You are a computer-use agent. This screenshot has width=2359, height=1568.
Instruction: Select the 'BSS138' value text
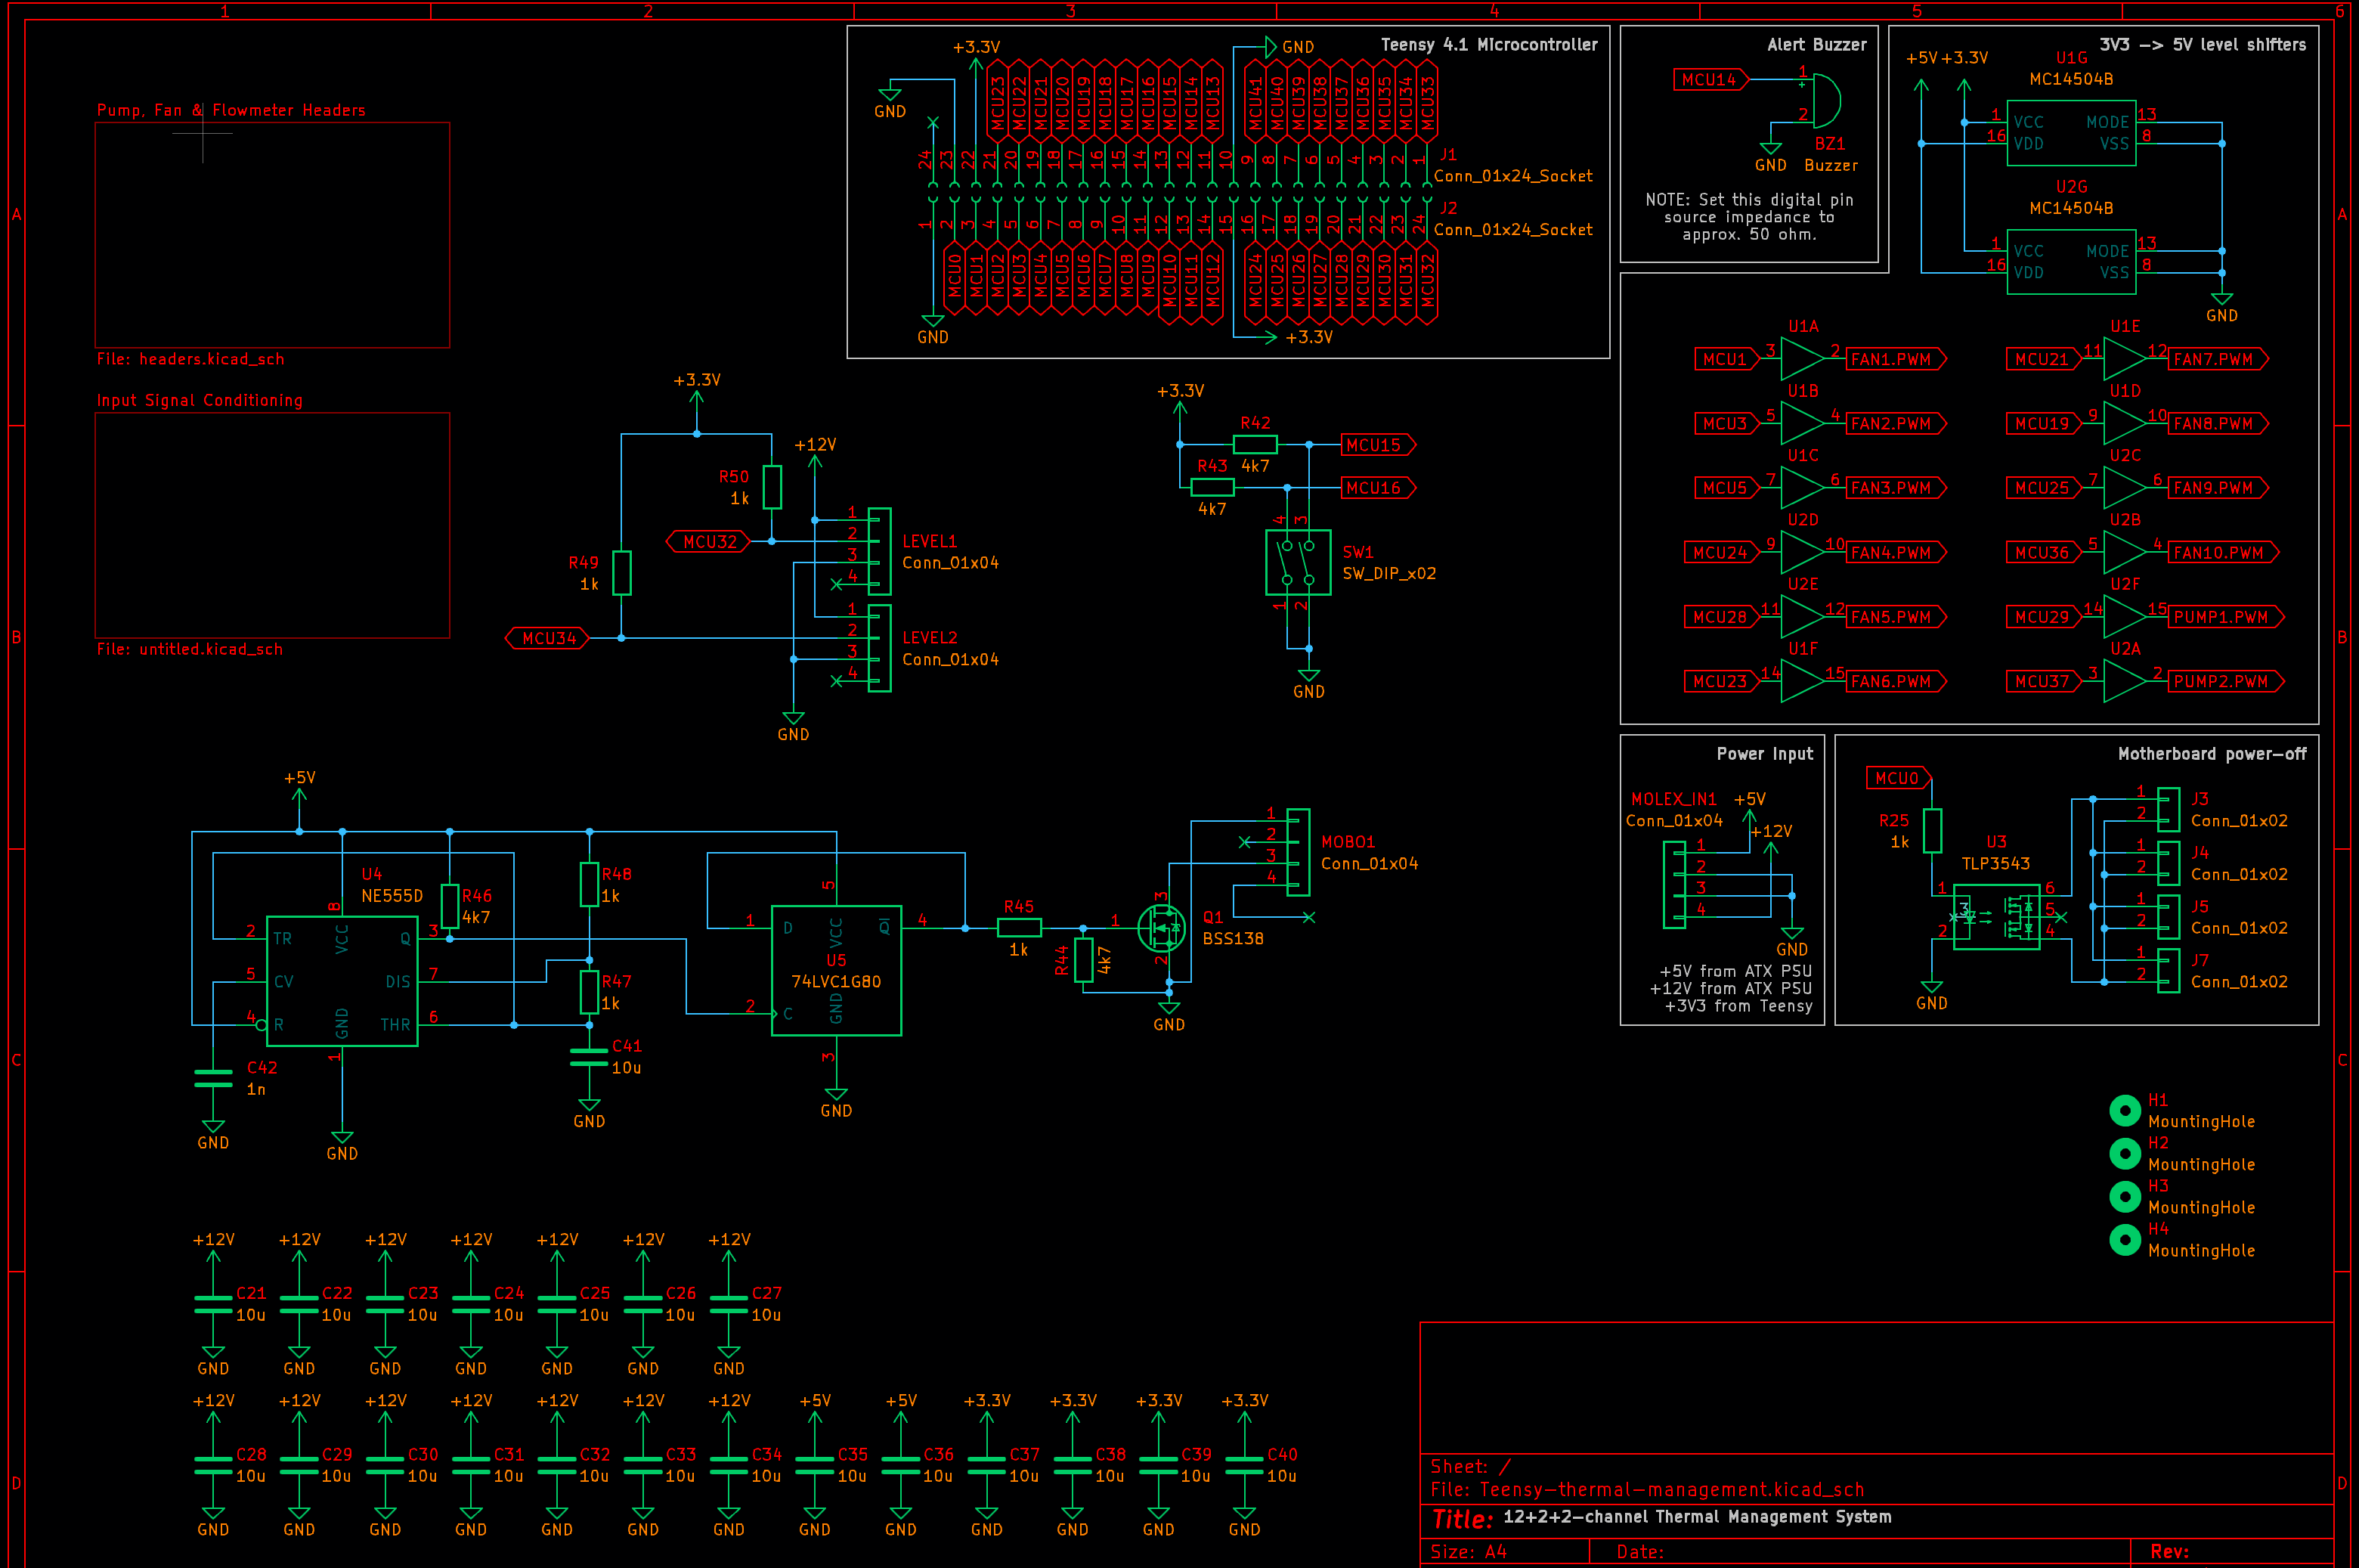coord(1233,939)
